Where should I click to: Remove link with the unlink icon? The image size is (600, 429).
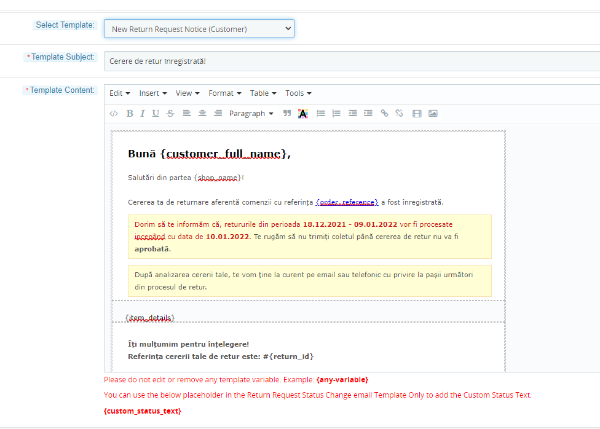pos(399,113)
